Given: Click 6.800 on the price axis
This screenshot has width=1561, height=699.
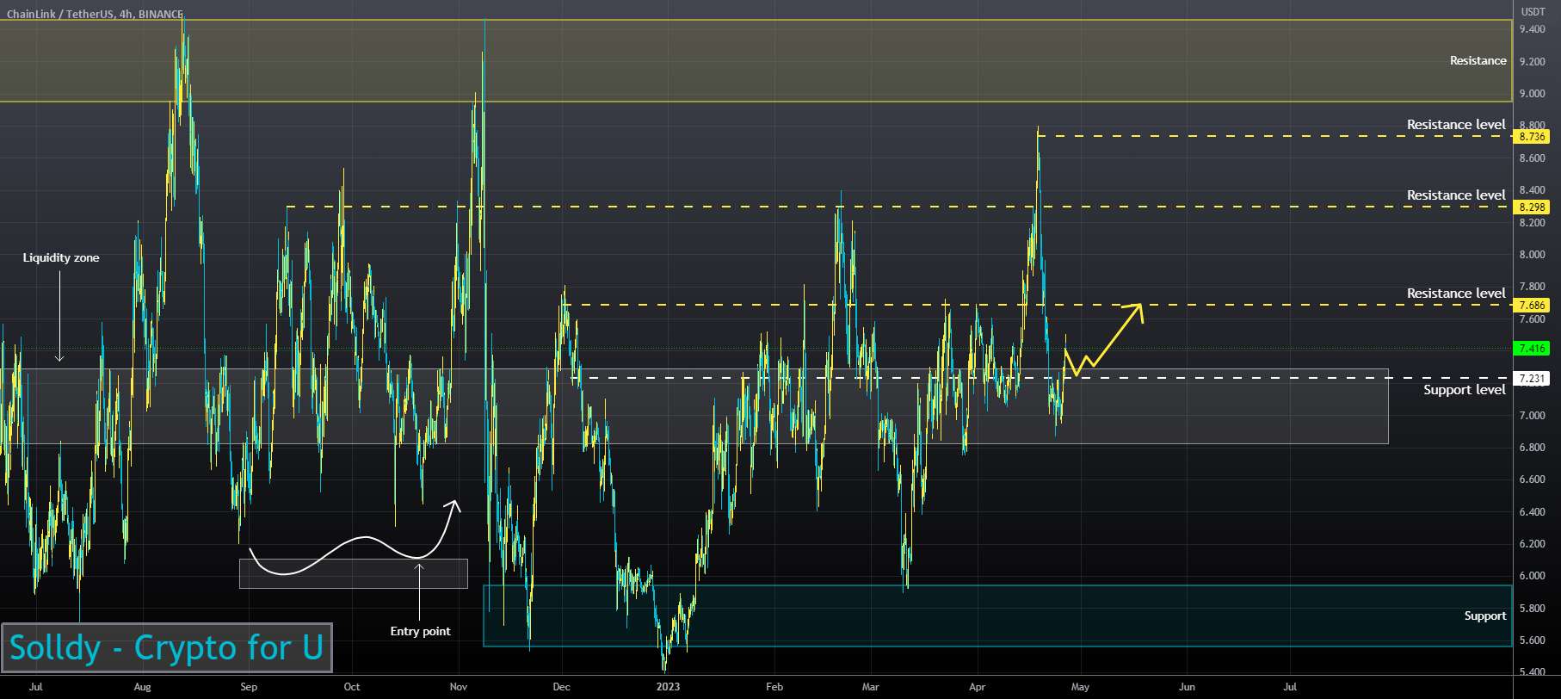Looking at the screenshot, I should click(x=1532, y=448).
